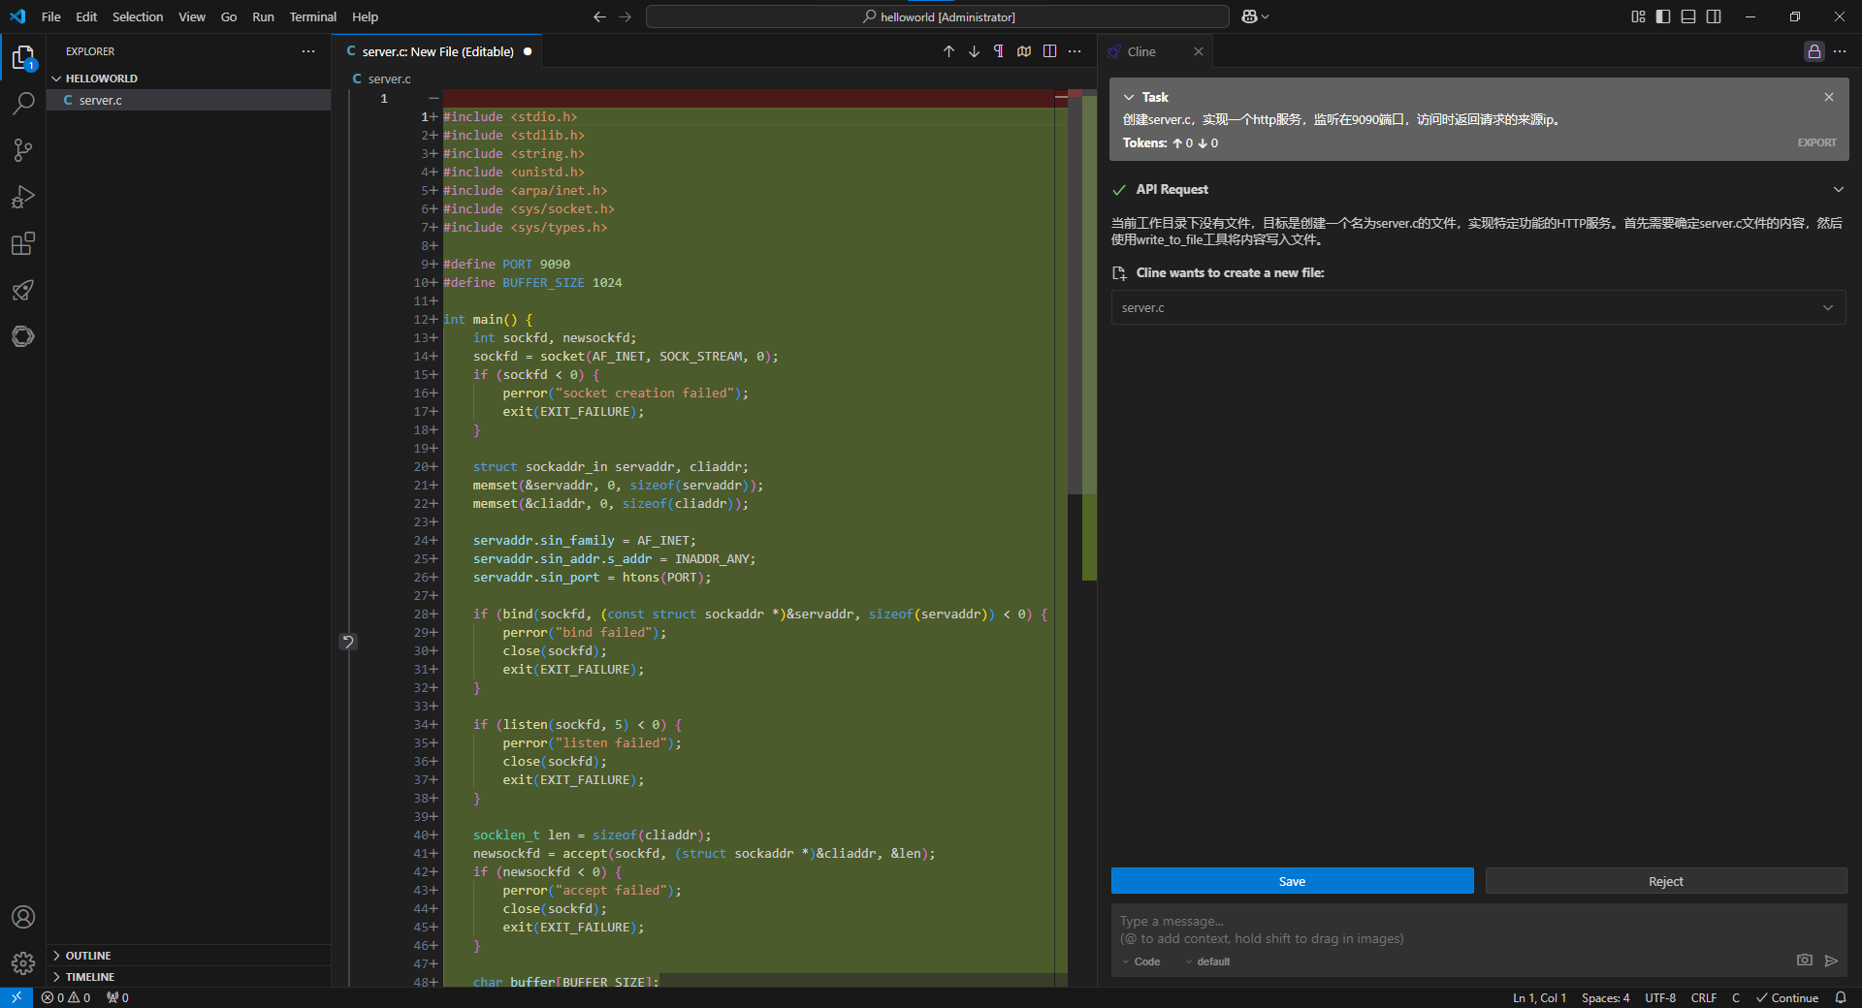This screenshot has width=1862, height=1008.
Task: Collapse the API Request section chevron
Action: coord(1838,190)
